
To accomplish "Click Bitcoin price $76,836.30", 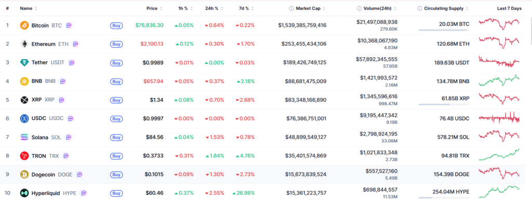I will coord(149,25).
